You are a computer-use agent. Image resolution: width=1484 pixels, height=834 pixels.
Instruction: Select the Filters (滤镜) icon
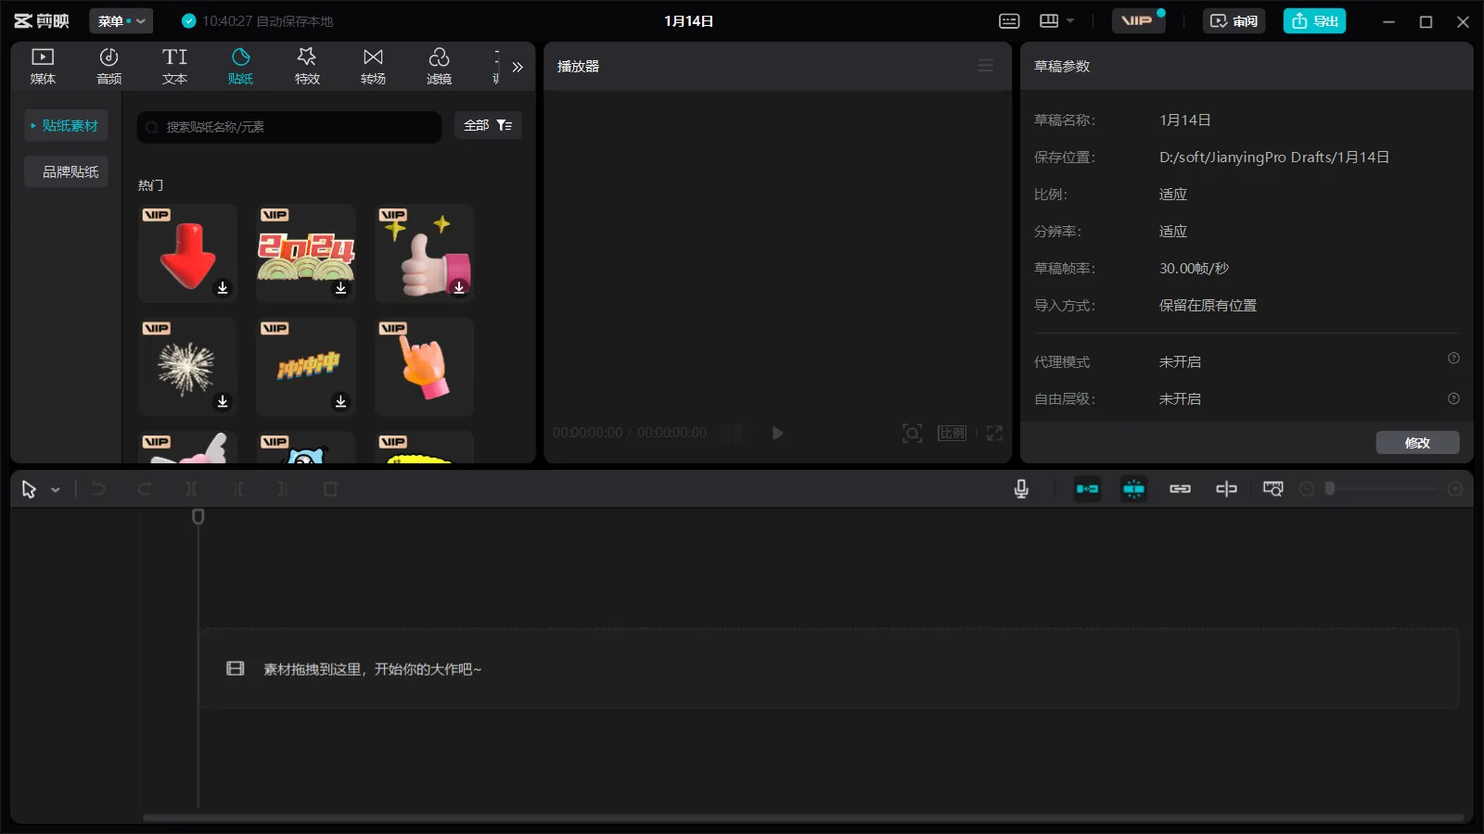[x=439, y=66]
